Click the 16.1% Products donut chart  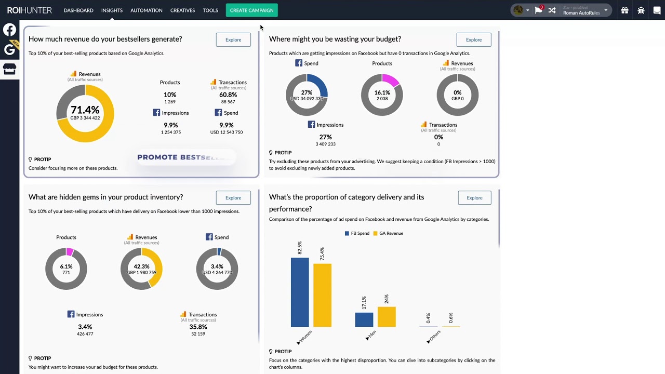tap(382, 95)
